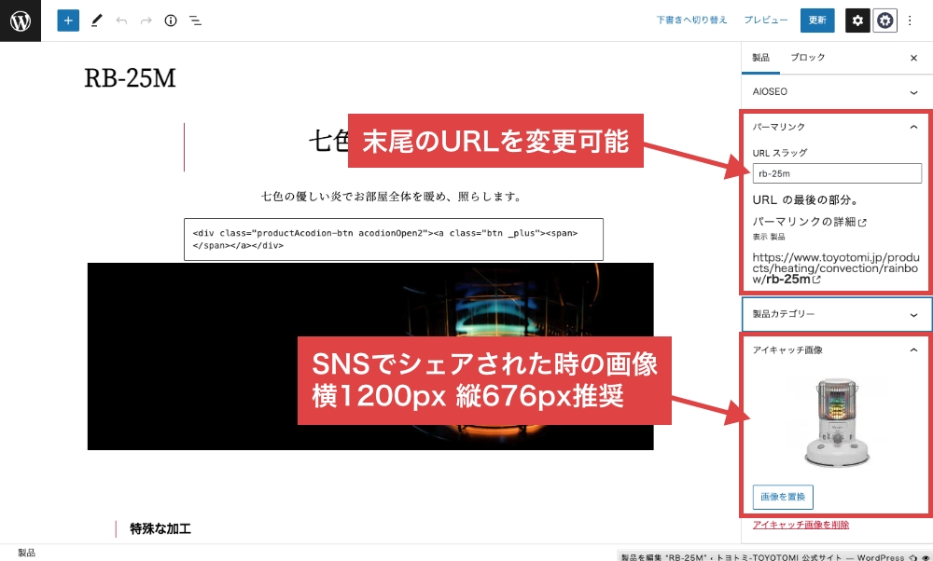Expand the AIOSEO panel
The width and height of the screenshot is (933, 561).
point(837,92)
